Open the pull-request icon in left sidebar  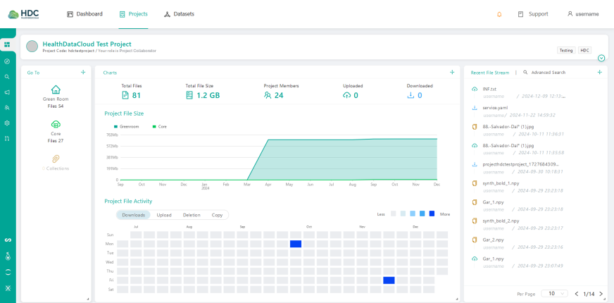[7, 138]
